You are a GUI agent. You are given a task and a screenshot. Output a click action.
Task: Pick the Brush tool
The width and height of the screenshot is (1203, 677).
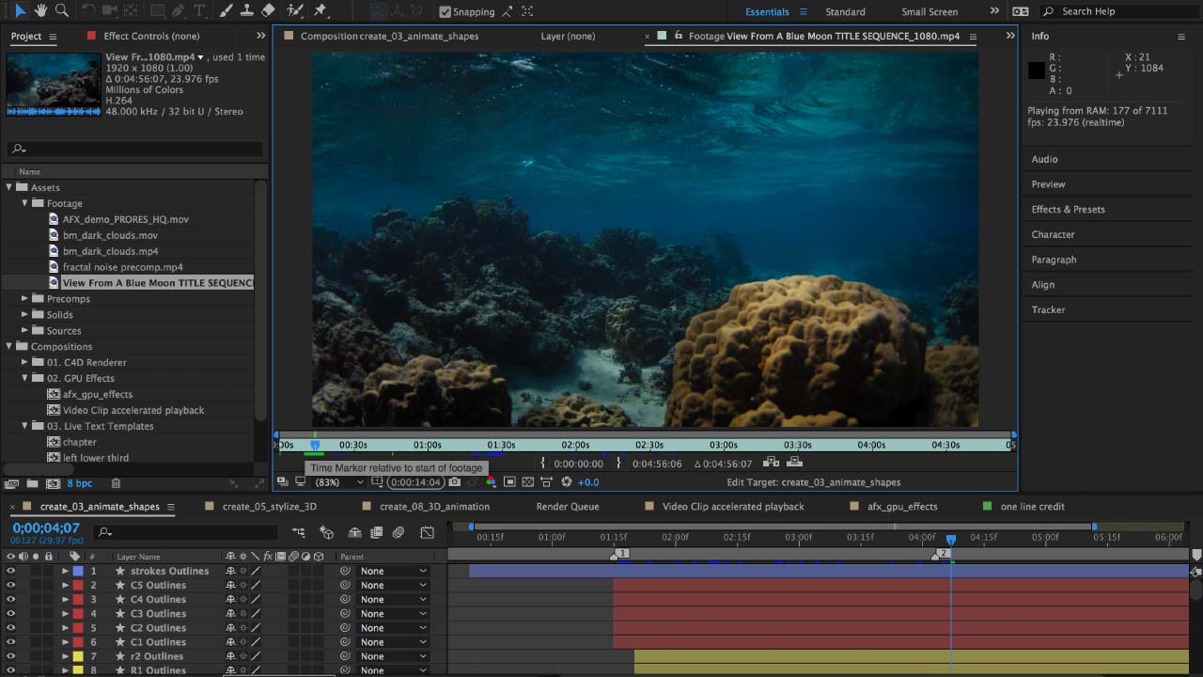226,11
